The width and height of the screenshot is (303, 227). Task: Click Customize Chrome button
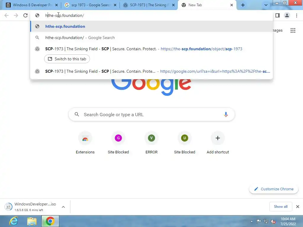click(x=274, y=189)
